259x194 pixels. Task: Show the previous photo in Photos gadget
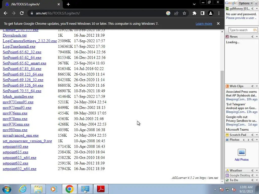[x=244, y=140]
